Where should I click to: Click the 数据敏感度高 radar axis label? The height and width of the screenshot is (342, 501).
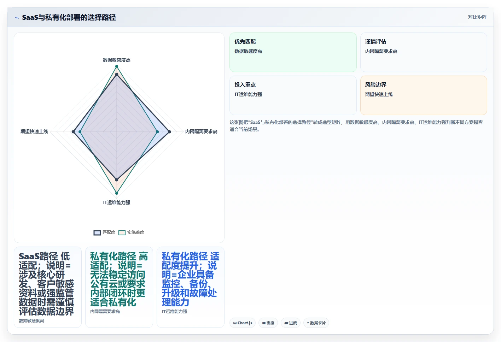(x=117, y=60)
